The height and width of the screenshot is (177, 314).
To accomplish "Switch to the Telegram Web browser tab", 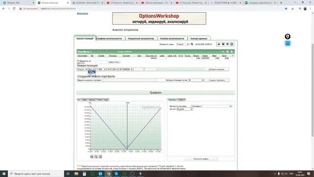I will point(18,3).
